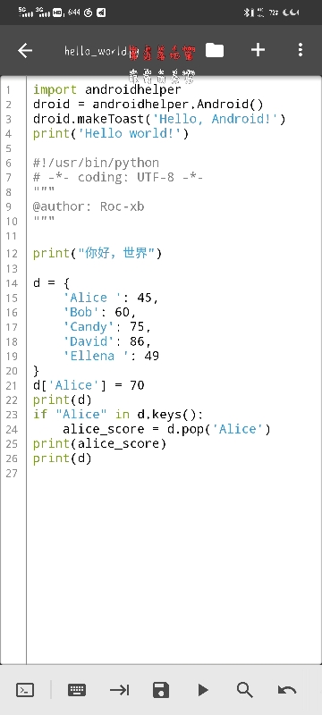This screenshot has height=715, width=322.
Task: Select the hello_world file title
Action: coord(96,51)
